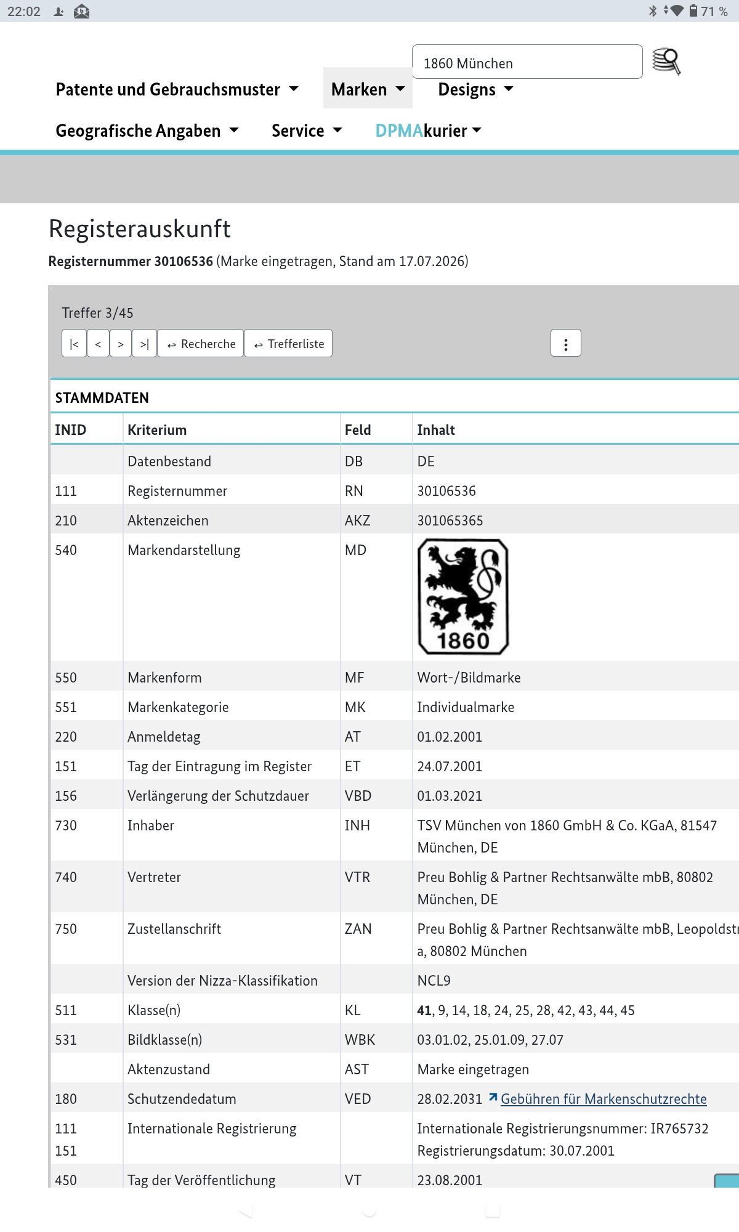Screen dimensions: 739x1232
Task: Open the Service menu
Action: [x=306, y=131]
